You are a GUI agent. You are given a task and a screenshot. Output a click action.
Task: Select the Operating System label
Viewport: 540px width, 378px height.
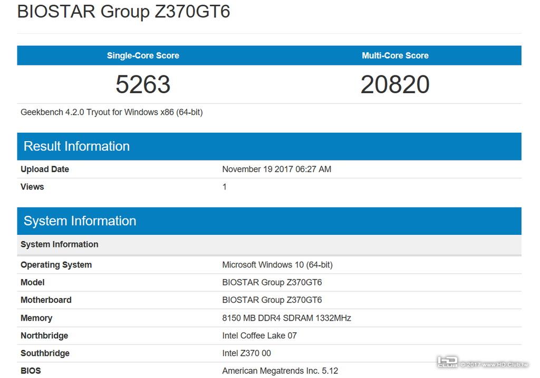click(56, 265)
